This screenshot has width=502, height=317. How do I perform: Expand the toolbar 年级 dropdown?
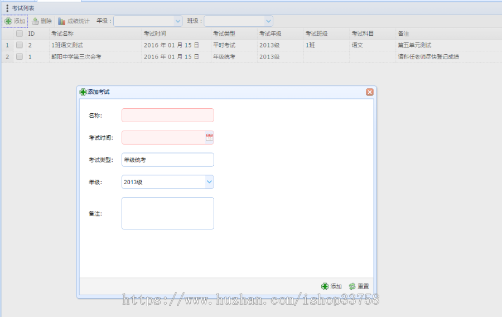click(178, 21)
